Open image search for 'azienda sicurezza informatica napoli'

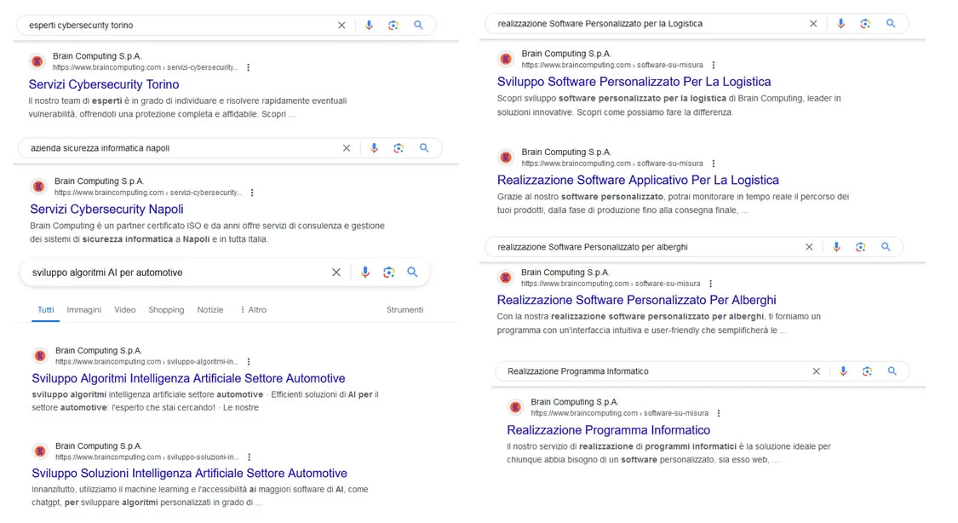(x=399, y=148)
